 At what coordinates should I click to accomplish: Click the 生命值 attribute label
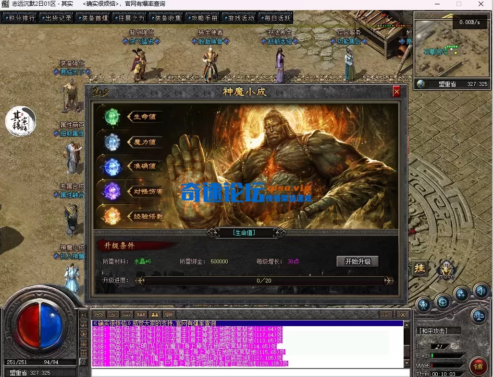pos(145,117)
